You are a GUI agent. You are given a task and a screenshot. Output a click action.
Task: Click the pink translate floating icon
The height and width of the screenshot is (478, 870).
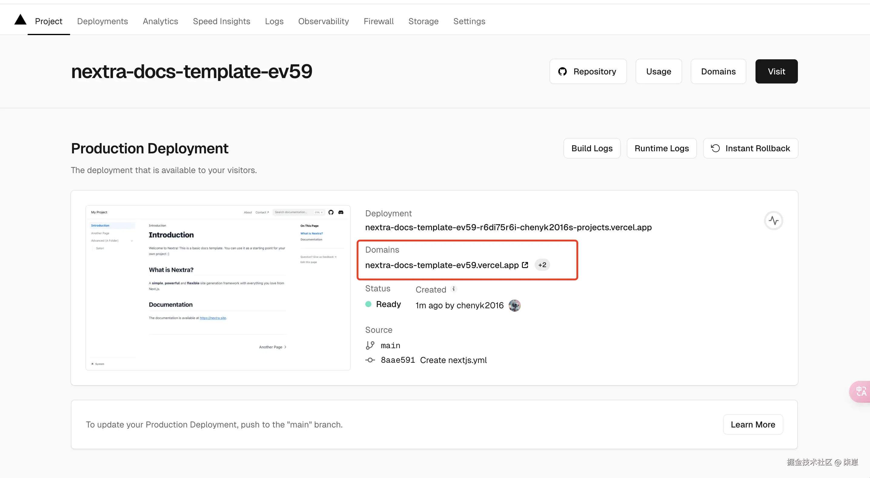861,391
